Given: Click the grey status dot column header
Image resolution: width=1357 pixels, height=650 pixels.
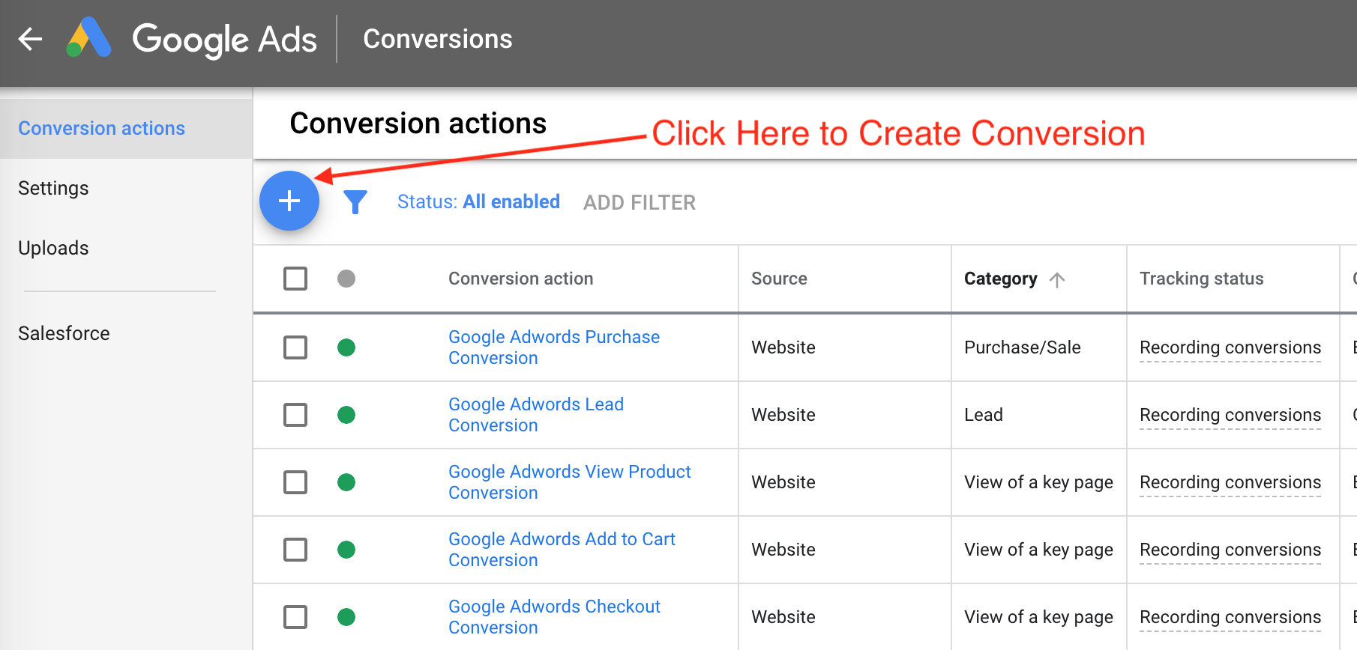Looking at the screenshot, I should point(346,279).
